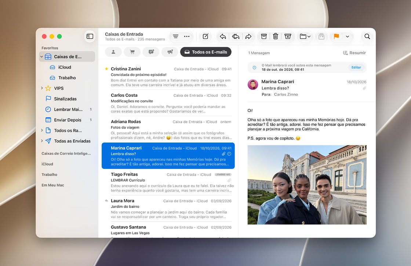This screenshot has height=266, width=411.
Task: Click the Resumir button
Action: pos(354,53)
